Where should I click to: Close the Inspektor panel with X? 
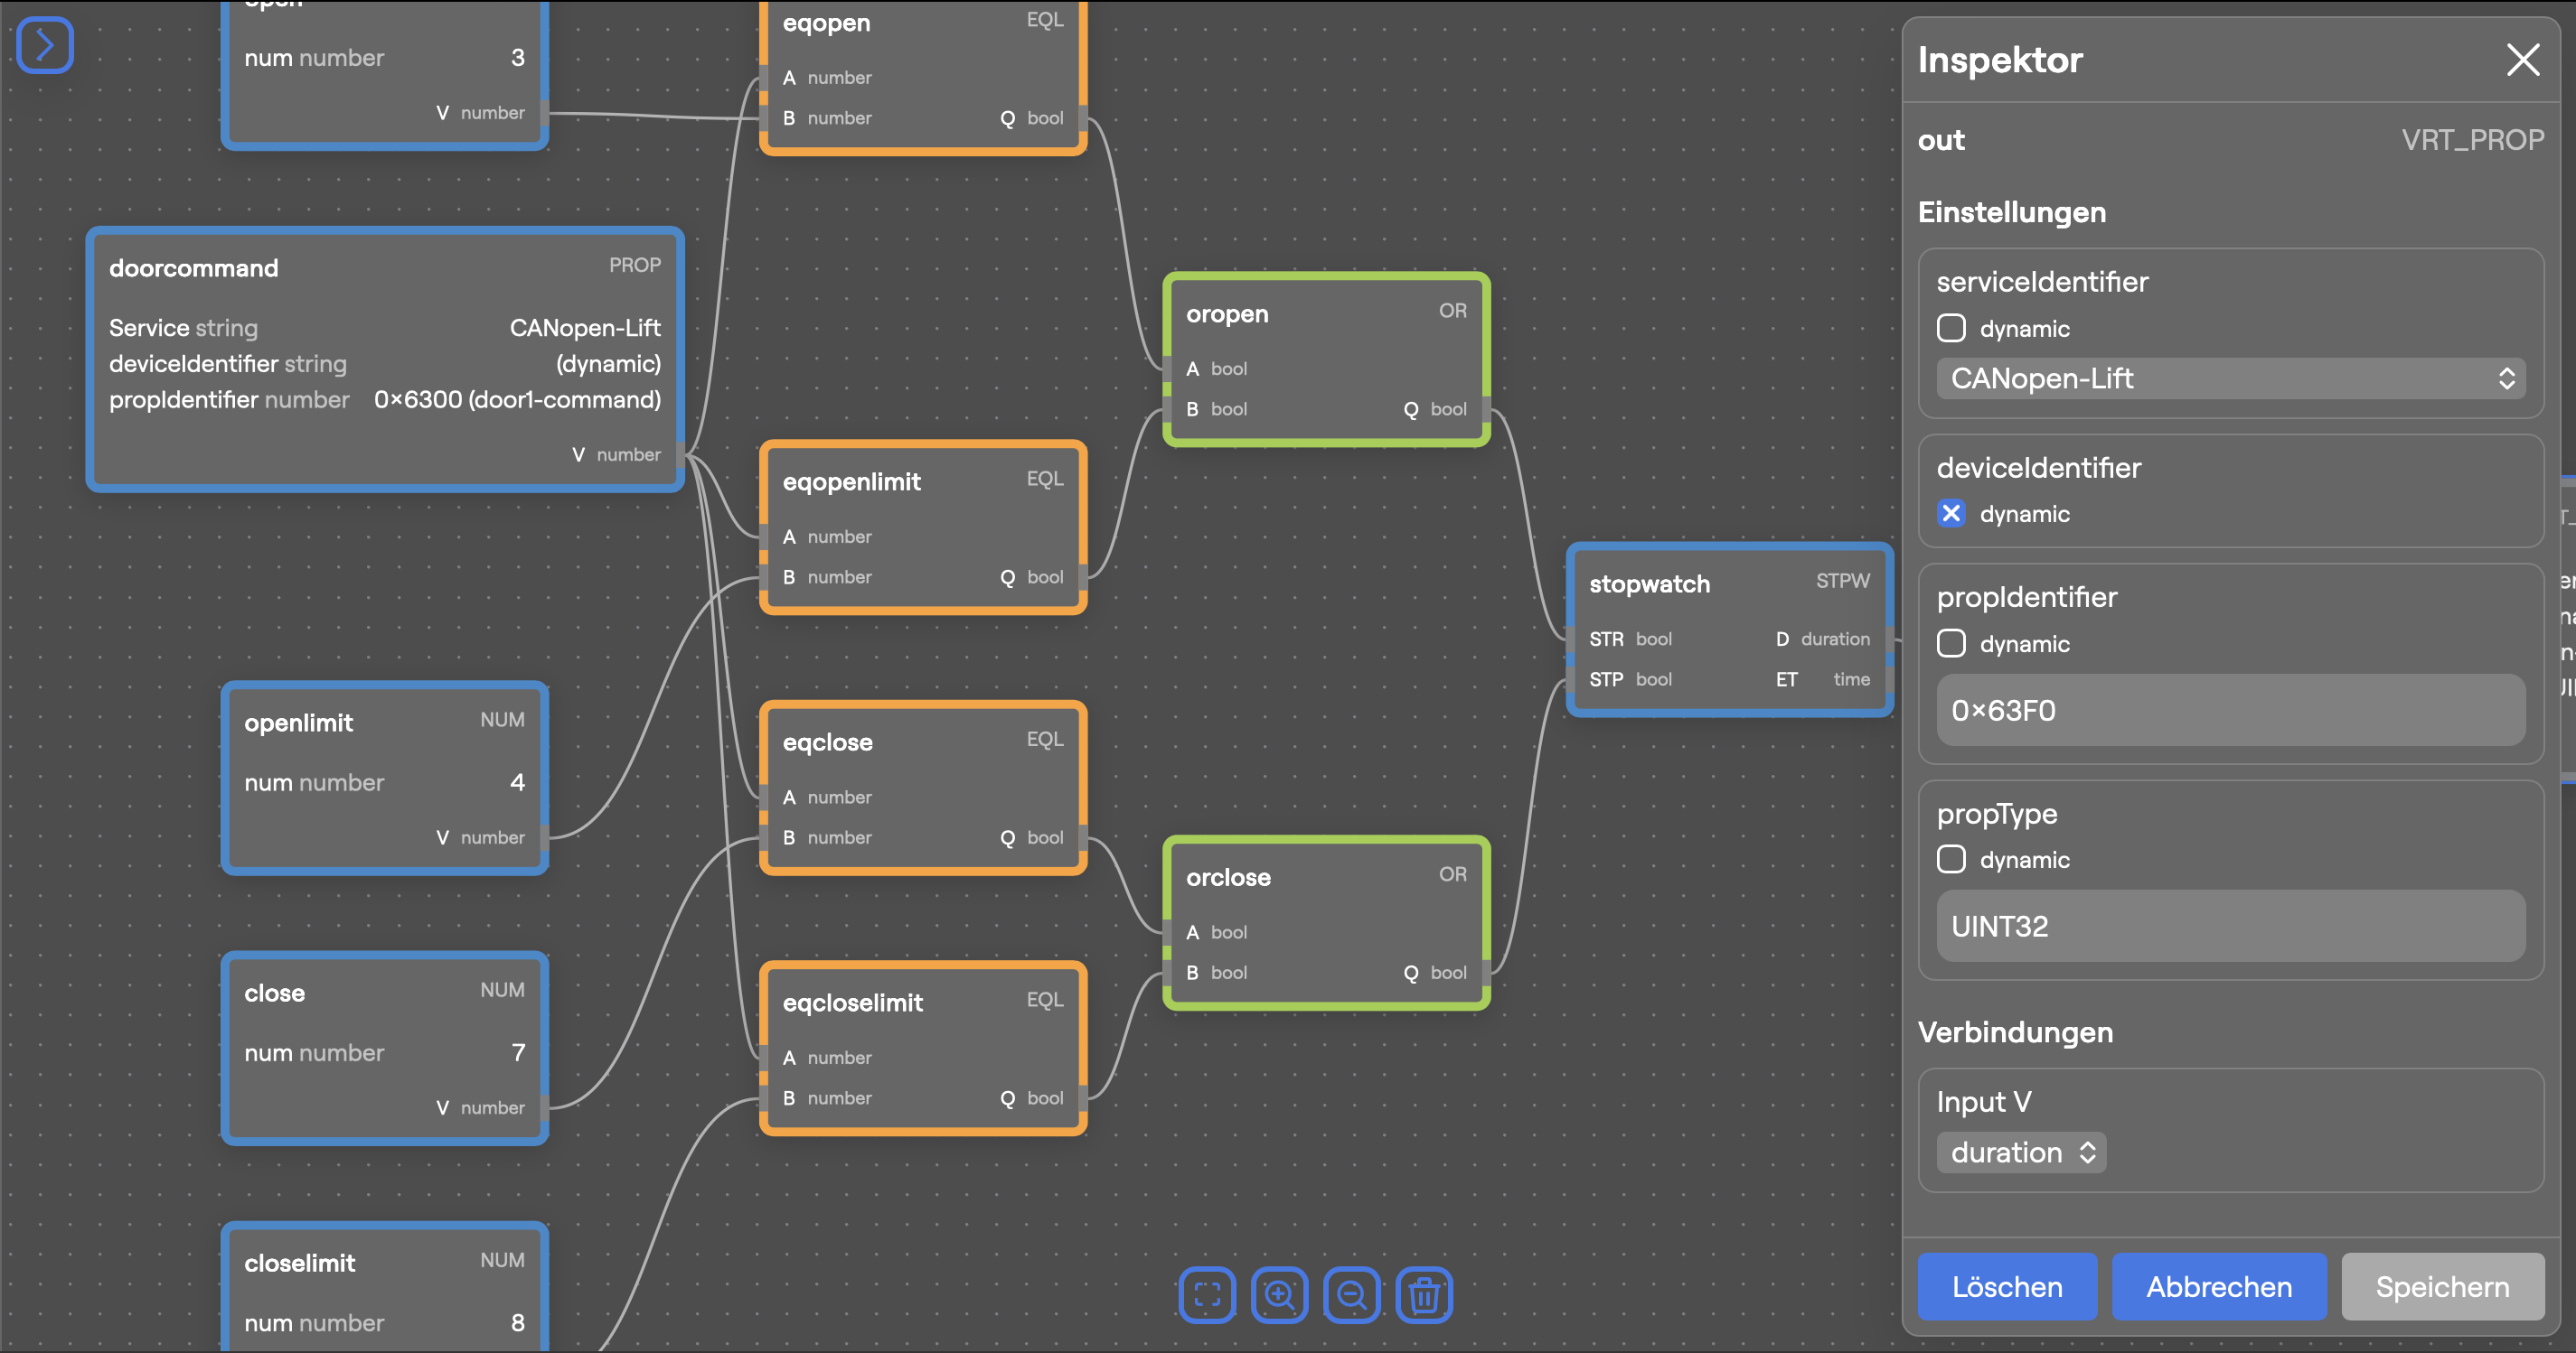pyautogui.click(x=2523, y=60)
